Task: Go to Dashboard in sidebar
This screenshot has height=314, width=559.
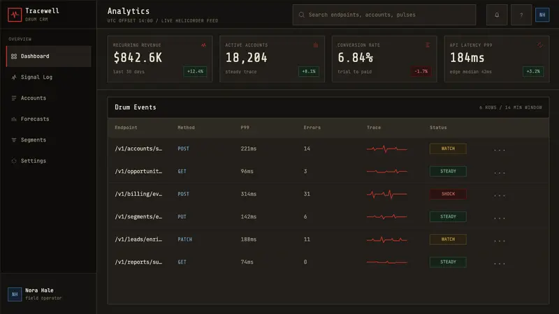Action: [48, 57]
